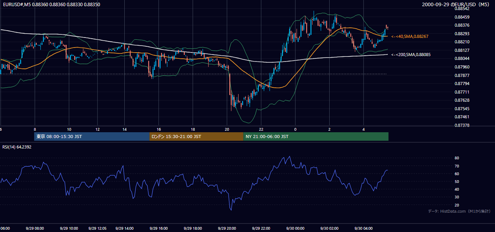
Task: Open the HistData.com data source credit
Action: click(459, 211)
